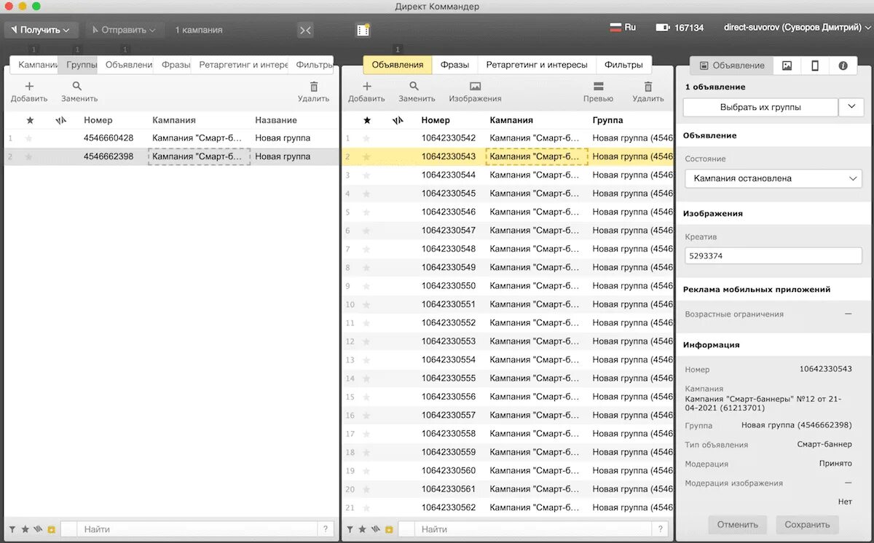874x543 pixels.
Task: Open dropdown arrow next to Выбрать их группы
Action: [851, 108]
